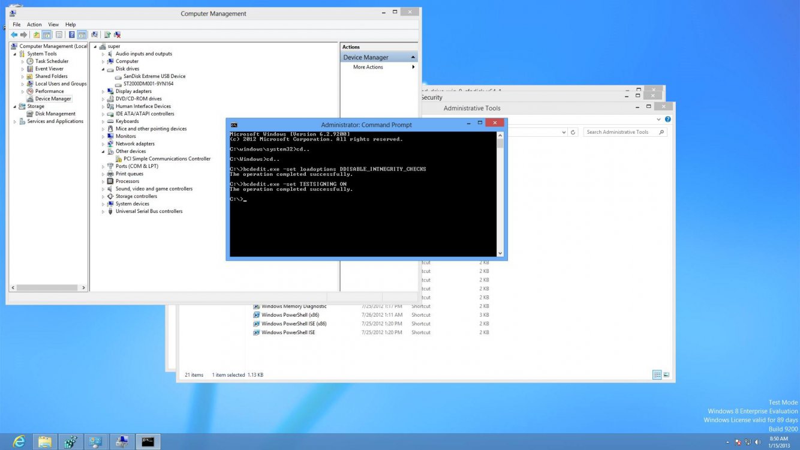Select the ST2000DM001-9YN164 disk drive
This screenshot has width=800, height=450.
tap(148, 83)
